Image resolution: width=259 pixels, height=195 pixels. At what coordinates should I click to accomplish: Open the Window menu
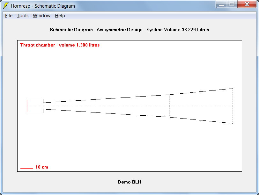41,16
